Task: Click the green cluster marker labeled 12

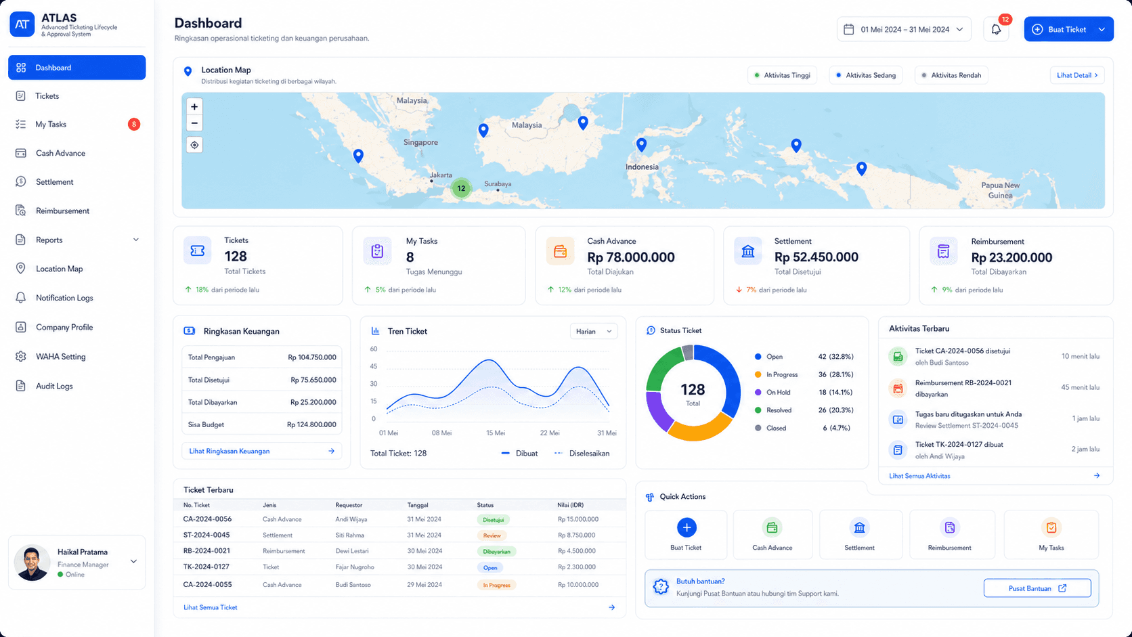Action: pos(461,188)
